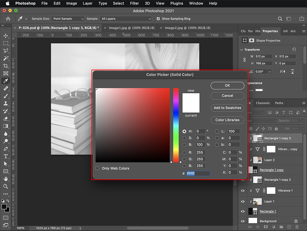Screen dimensions: 307x231
Task: Select the Move tool
Action: click(6, 36)
